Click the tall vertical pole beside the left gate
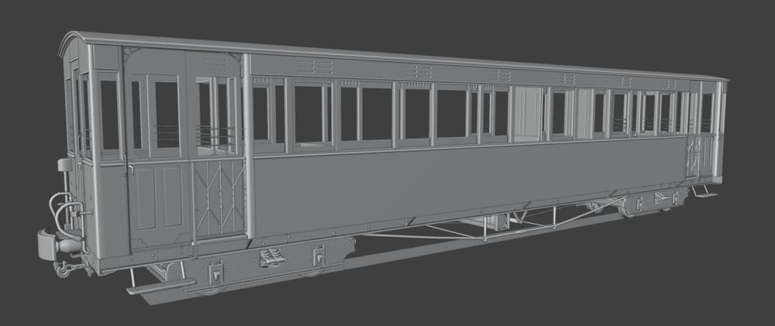This screenshot has width=775, height=326. coord(248,147)
